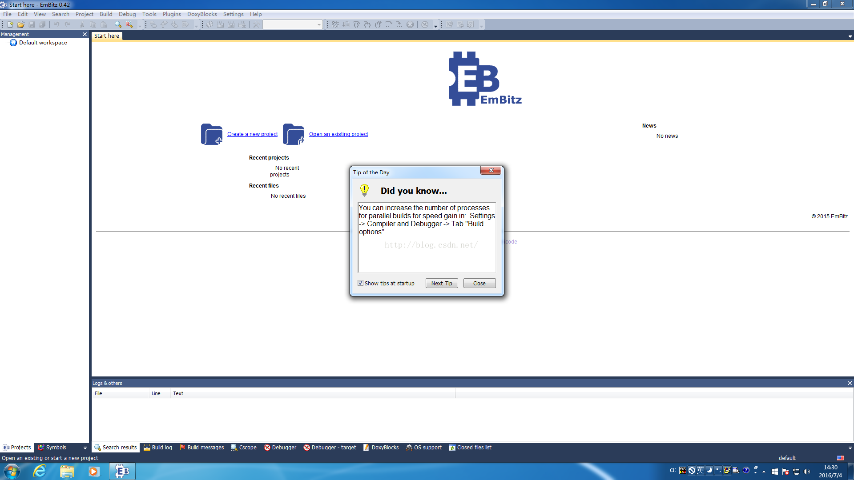
Task: Click the large Open existing project folder icon
Action: (x=294, y=134)
